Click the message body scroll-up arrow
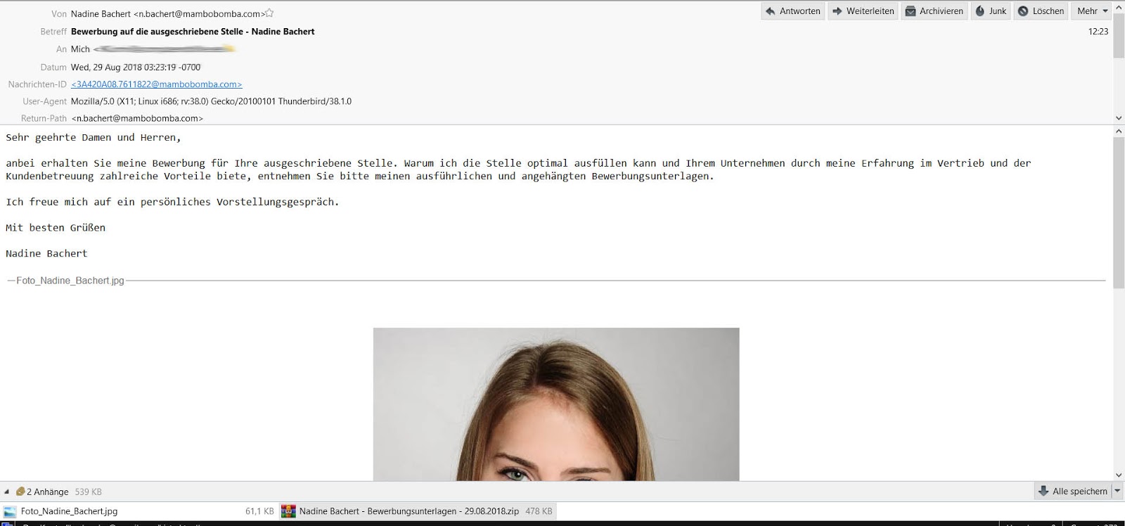Image resolution: width=1125 pixels, height=526 pixels. point(1119,131)
